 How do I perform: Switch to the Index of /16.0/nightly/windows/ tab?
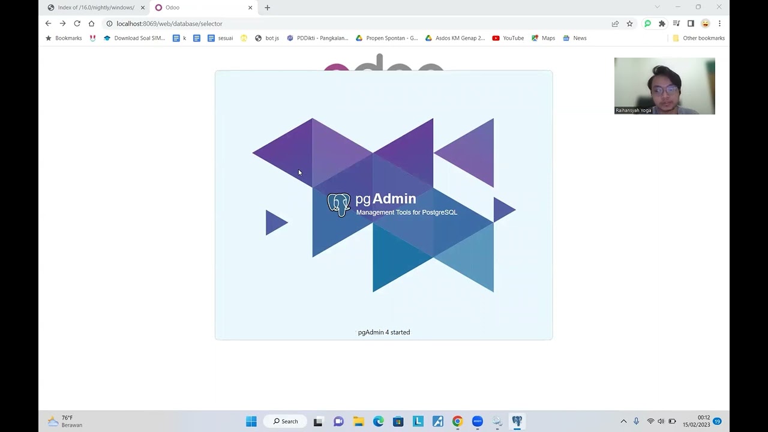point(96,7)
